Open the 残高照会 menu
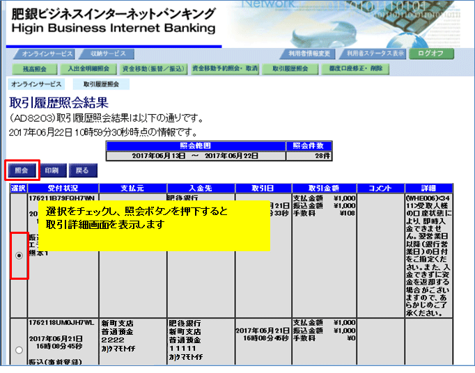 coord(34,69)
